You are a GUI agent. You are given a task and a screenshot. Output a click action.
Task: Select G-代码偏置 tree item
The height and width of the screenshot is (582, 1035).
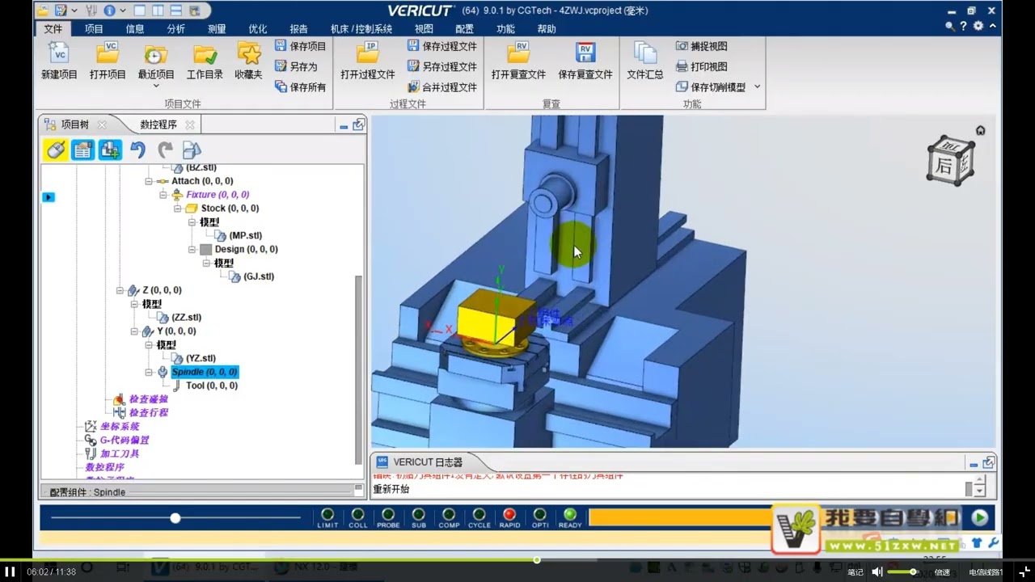coord(125,441)
